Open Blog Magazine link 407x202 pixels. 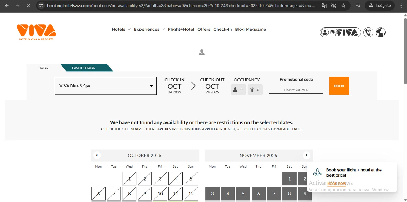coord(250,29)
